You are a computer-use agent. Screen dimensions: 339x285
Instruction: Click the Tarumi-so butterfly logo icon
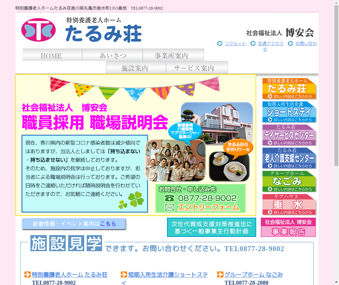39,30
